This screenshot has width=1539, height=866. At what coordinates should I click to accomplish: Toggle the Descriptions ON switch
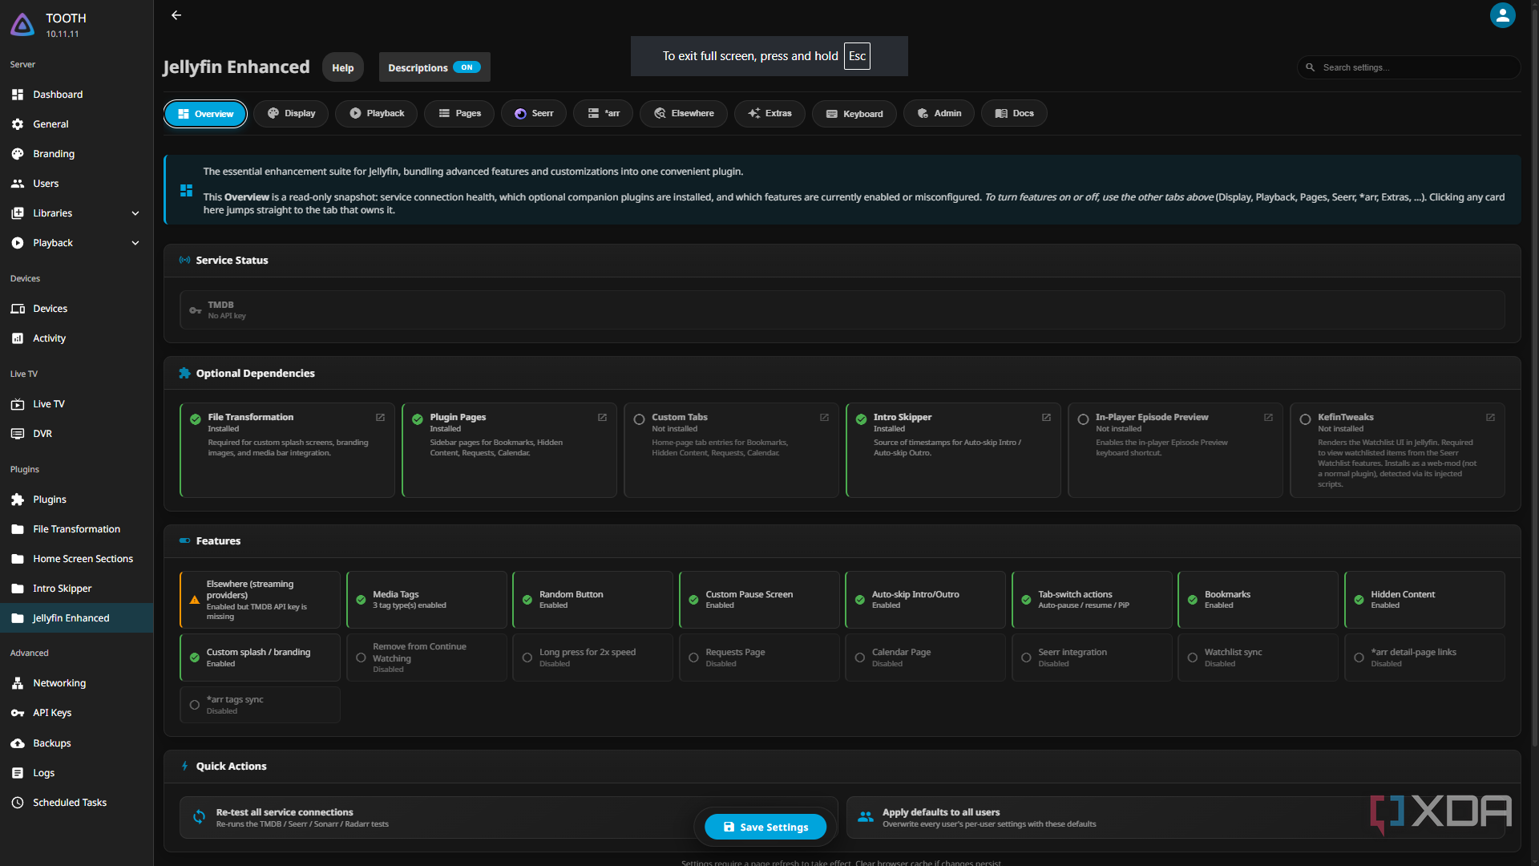(x=467, y=67)
